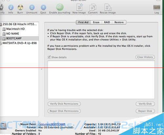Click the Info toolbar icon
The width and height of the screenshot is (164, 135).
(11, 8)
